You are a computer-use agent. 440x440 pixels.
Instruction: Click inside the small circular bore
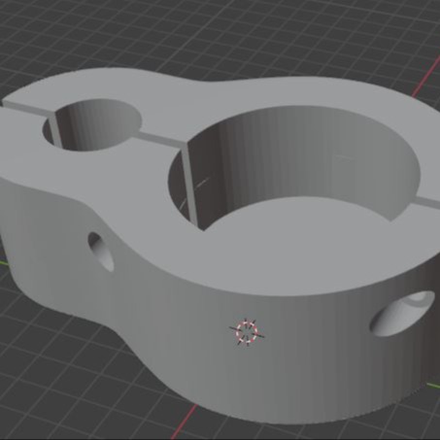[x=92, y=124]
